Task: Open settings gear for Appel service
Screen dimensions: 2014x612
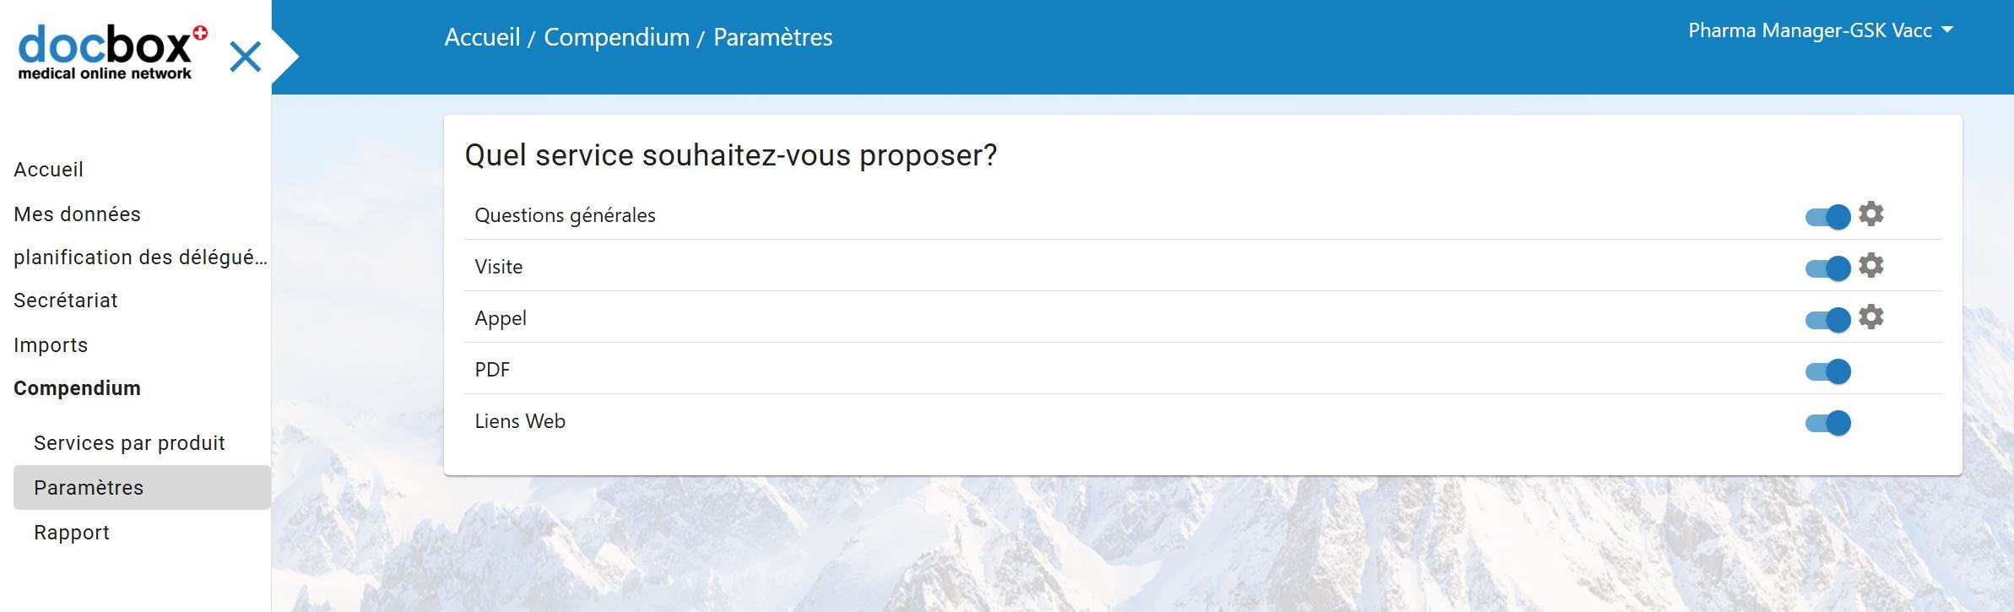Action: [1871, 317]
